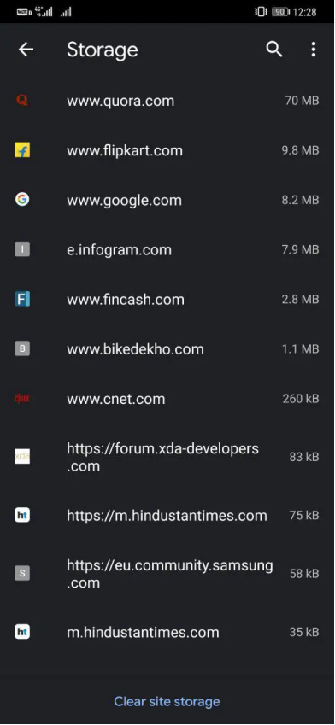Click the Google favicon

tap(22, 200)
